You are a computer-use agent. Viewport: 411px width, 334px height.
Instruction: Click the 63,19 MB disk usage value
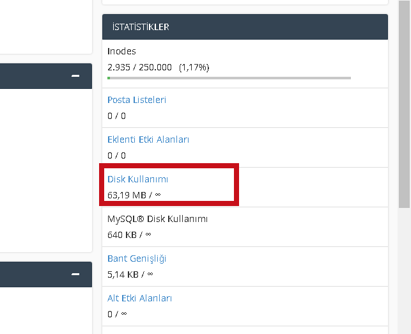tap(127, 195)
